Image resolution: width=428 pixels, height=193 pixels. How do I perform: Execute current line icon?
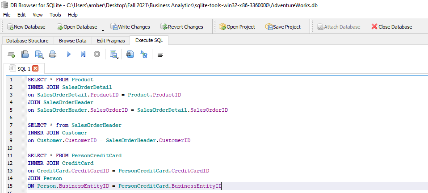(x=83, y=55)
